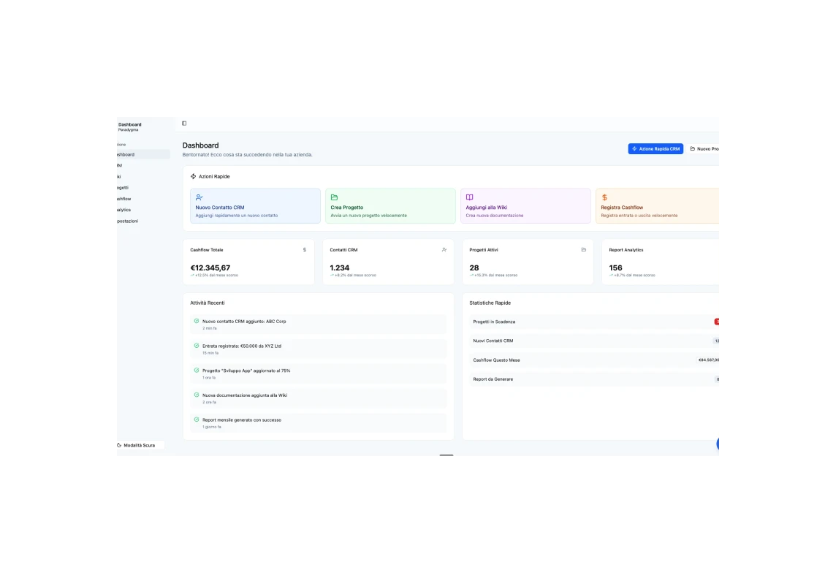Image resolution: width=836 pixels, height=573 pixels.
Task: Click 'Report mensile generato con successo'
Action: pos(242,420)
